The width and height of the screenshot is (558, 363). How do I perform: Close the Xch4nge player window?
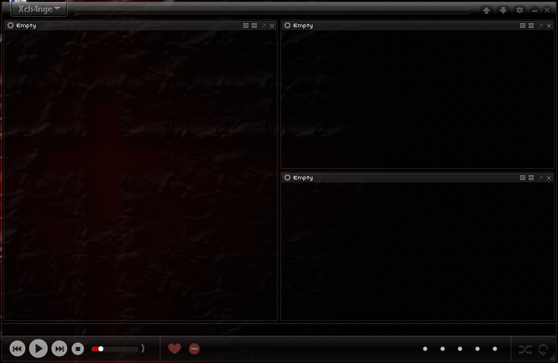(548, 10)
